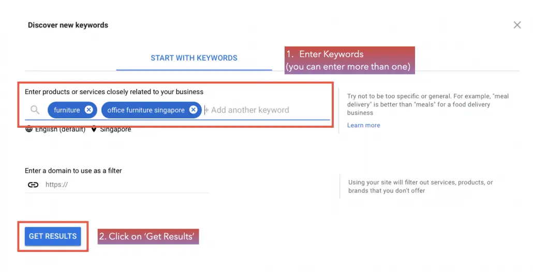Click the location pin icon
Image resolution: width=533 pixels, height=272 pixels.
(x=94, y=129)
